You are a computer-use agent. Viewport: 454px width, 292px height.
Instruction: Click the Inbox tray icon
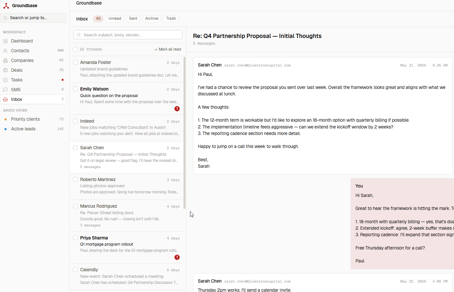coord(5,99)
